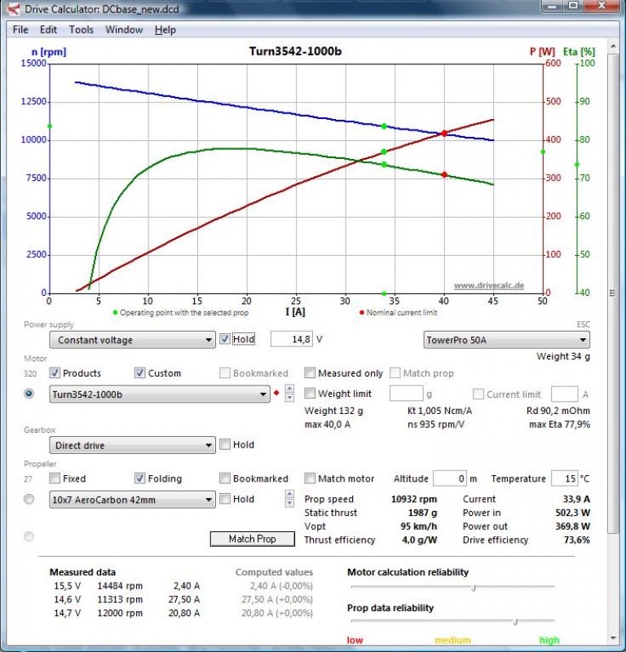Enable the Measured only checkbox
This screenshot has width=626, height=652.
click(x=310, y=373)
